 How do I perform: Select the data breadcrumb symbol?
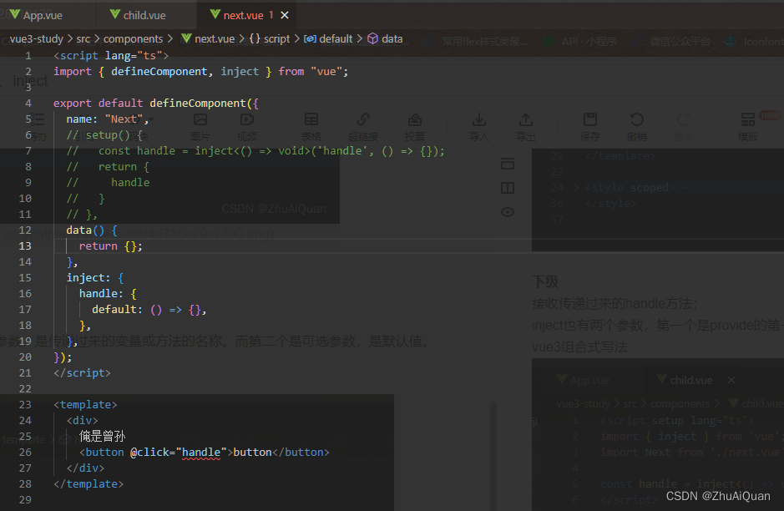[385, 39]
